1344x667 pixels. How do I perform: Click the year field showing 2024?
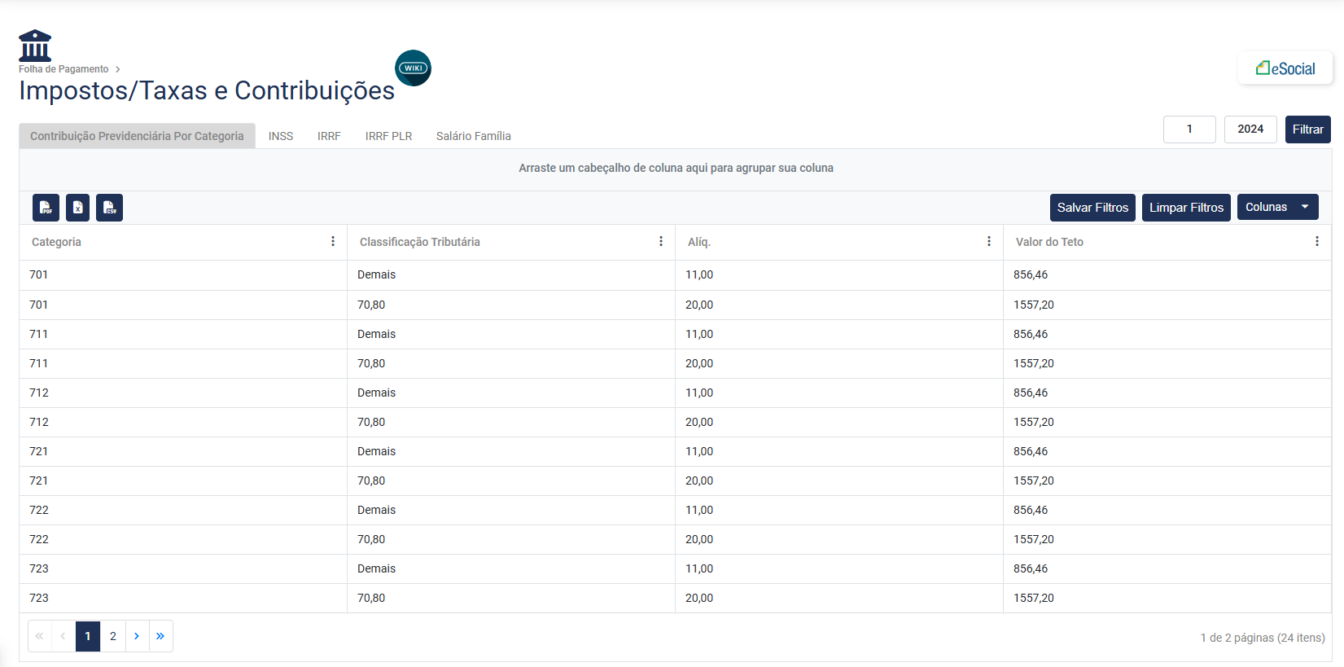point(1250,129)
